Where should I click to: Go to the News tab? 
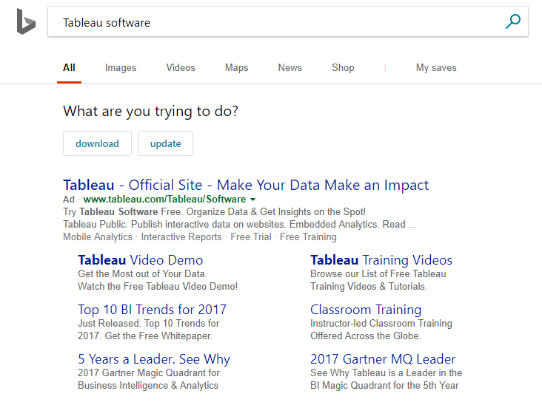pyautogui.click(x=290, y=68)
